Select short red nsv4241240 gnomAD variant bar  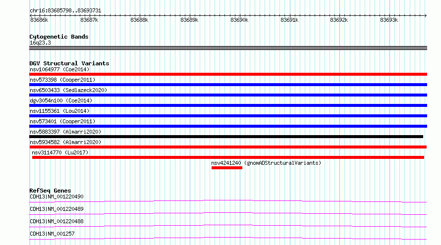226,168
